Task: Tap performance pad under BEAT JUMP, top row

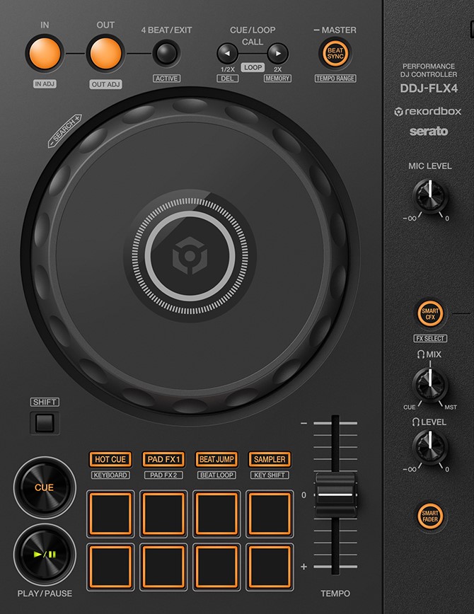Action: (x=216, y=514)
